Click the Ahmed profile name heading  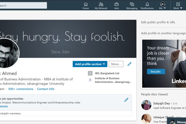point(8,74)
